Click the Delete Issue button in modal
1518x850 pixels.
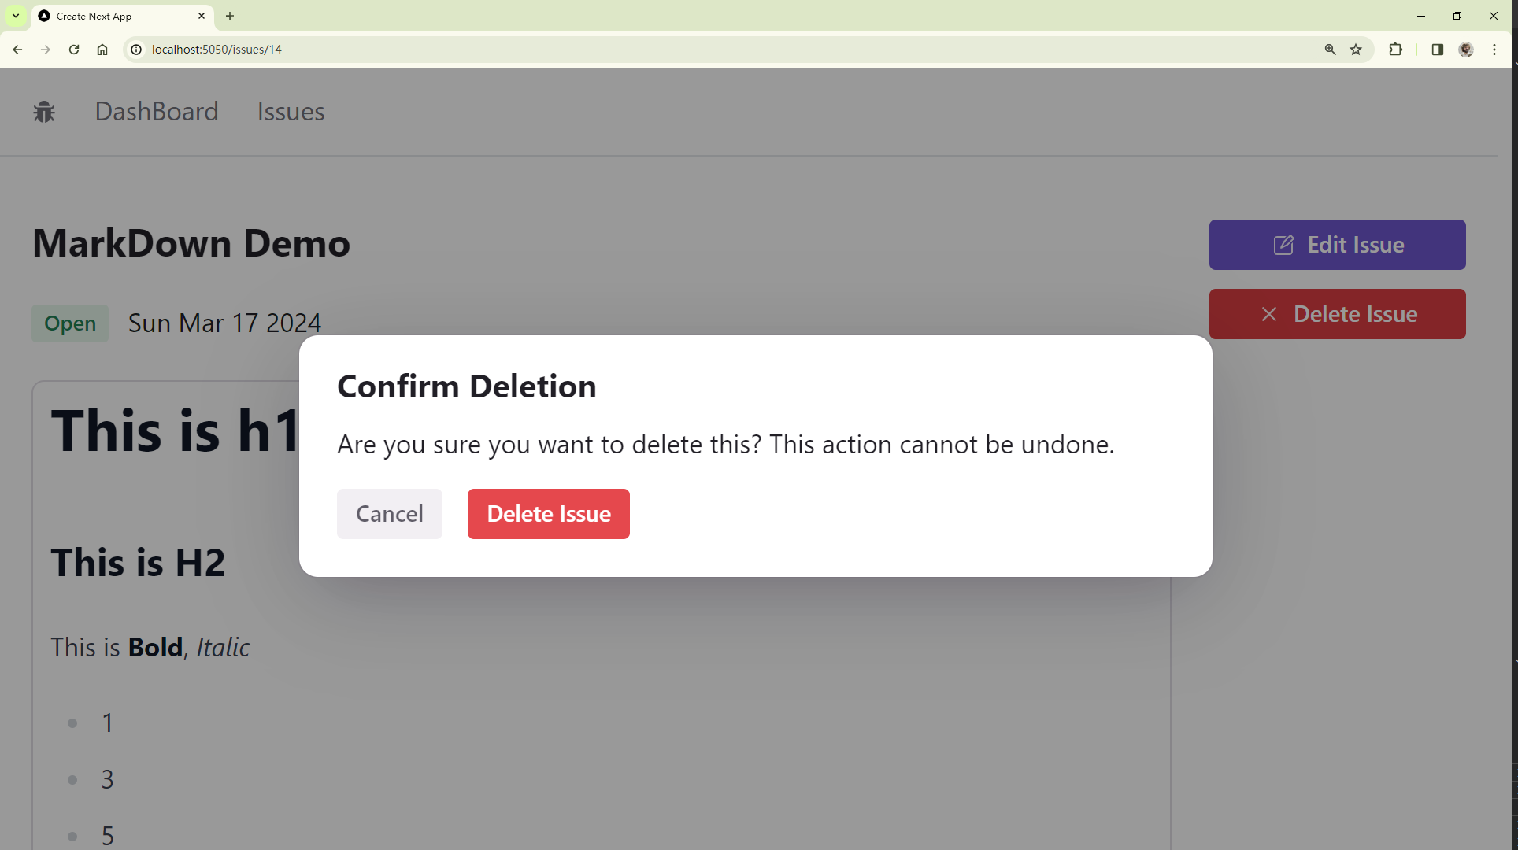pos(550,512)
